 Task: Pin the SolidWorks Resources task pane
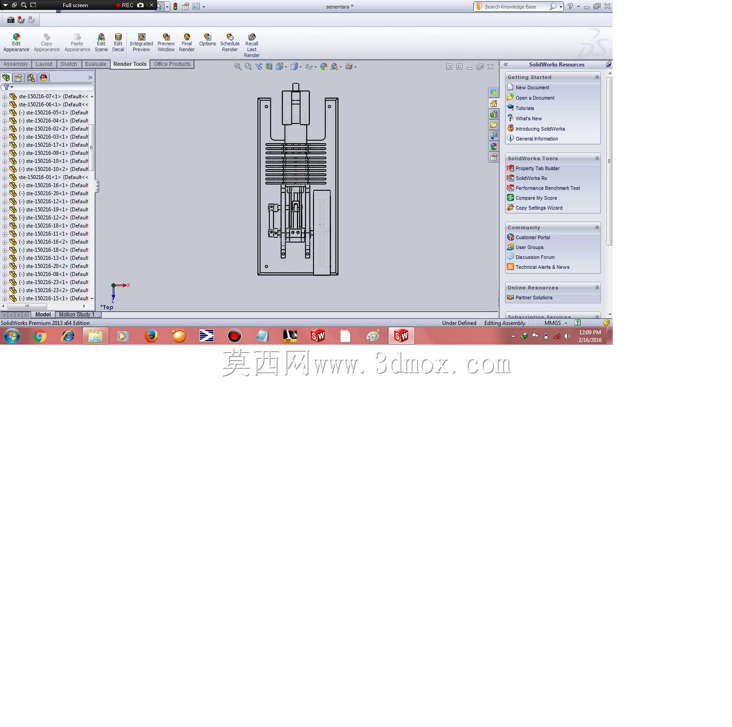tap(609, 65)
